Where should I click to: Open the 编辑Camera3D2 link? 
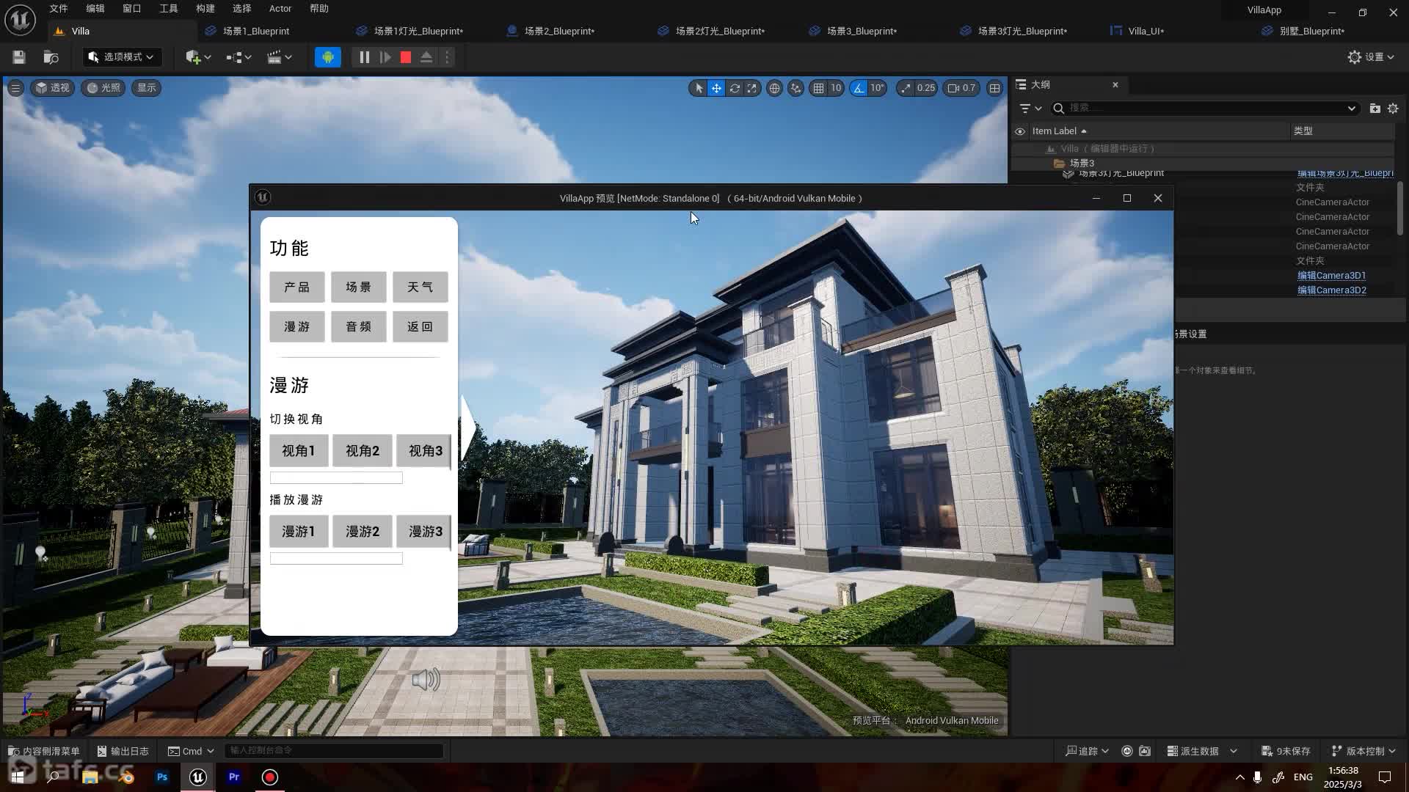click(x=1331, y=290)
